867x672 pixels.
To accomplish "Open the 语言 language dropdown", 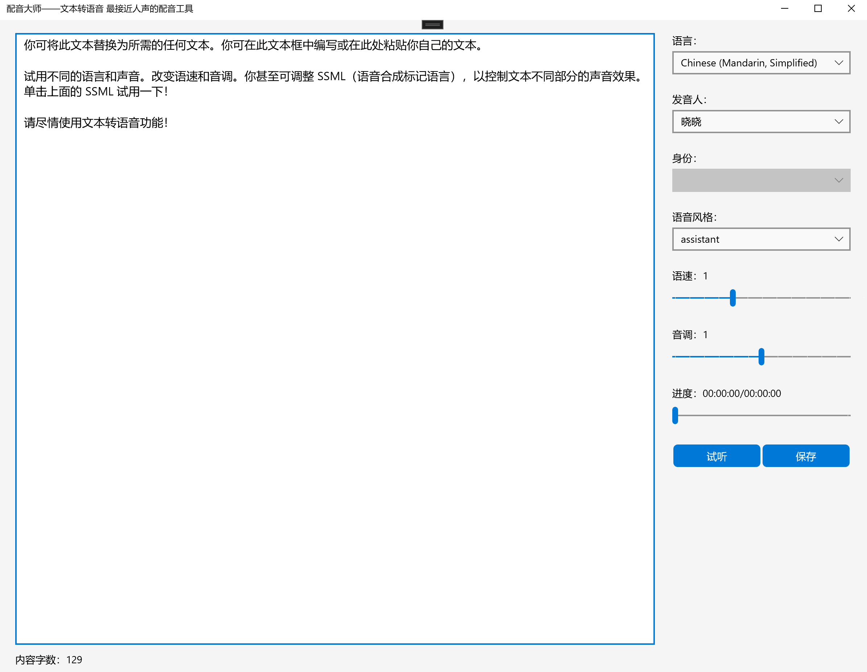I will pyautogui.click(x=761, y=63).
